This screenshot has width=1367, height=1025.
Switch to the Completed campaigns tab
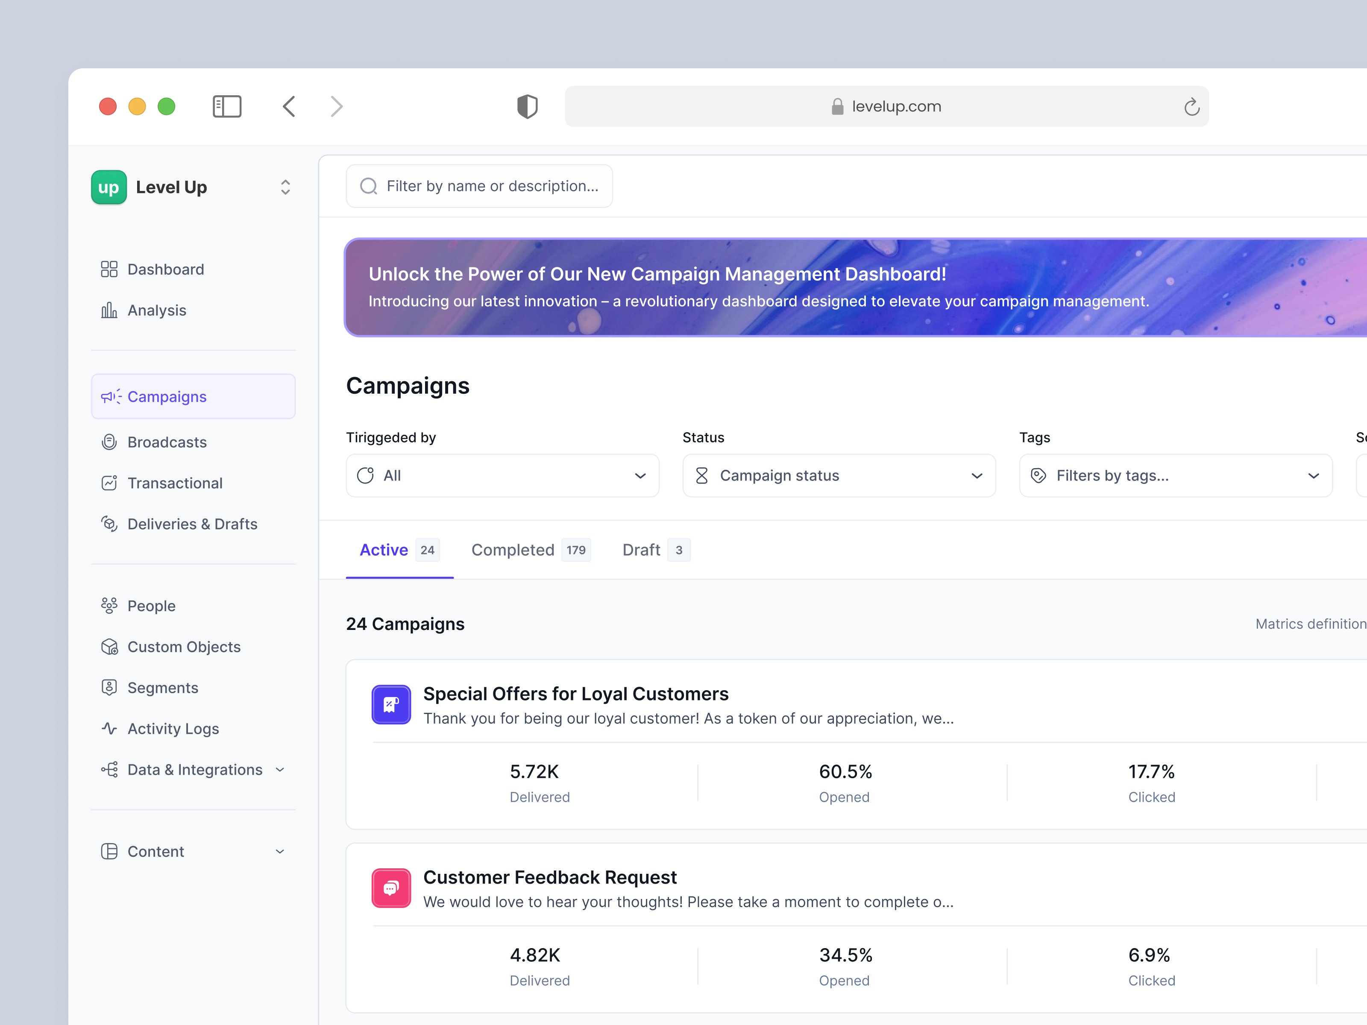530,550
